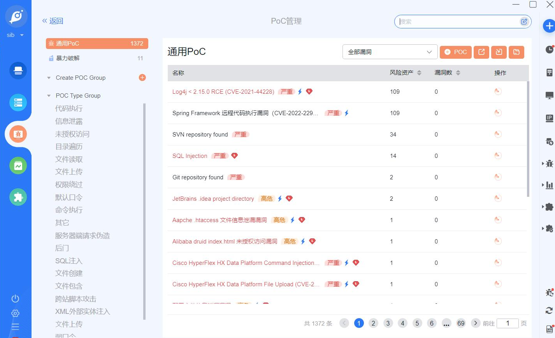
Task: Click the orange POC add button
Action: point(455,52)
